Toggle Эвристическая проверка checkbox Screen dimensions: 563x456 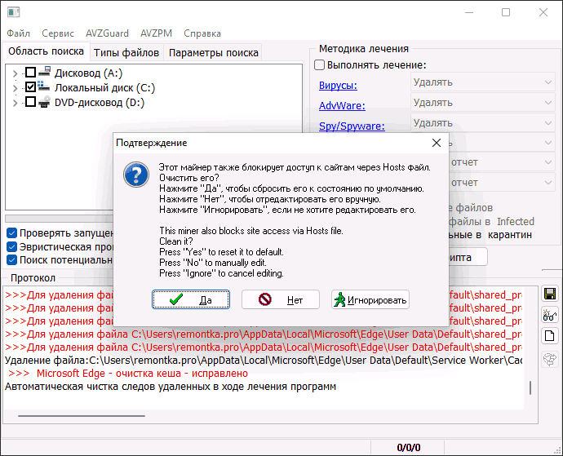tap(12, 247)
